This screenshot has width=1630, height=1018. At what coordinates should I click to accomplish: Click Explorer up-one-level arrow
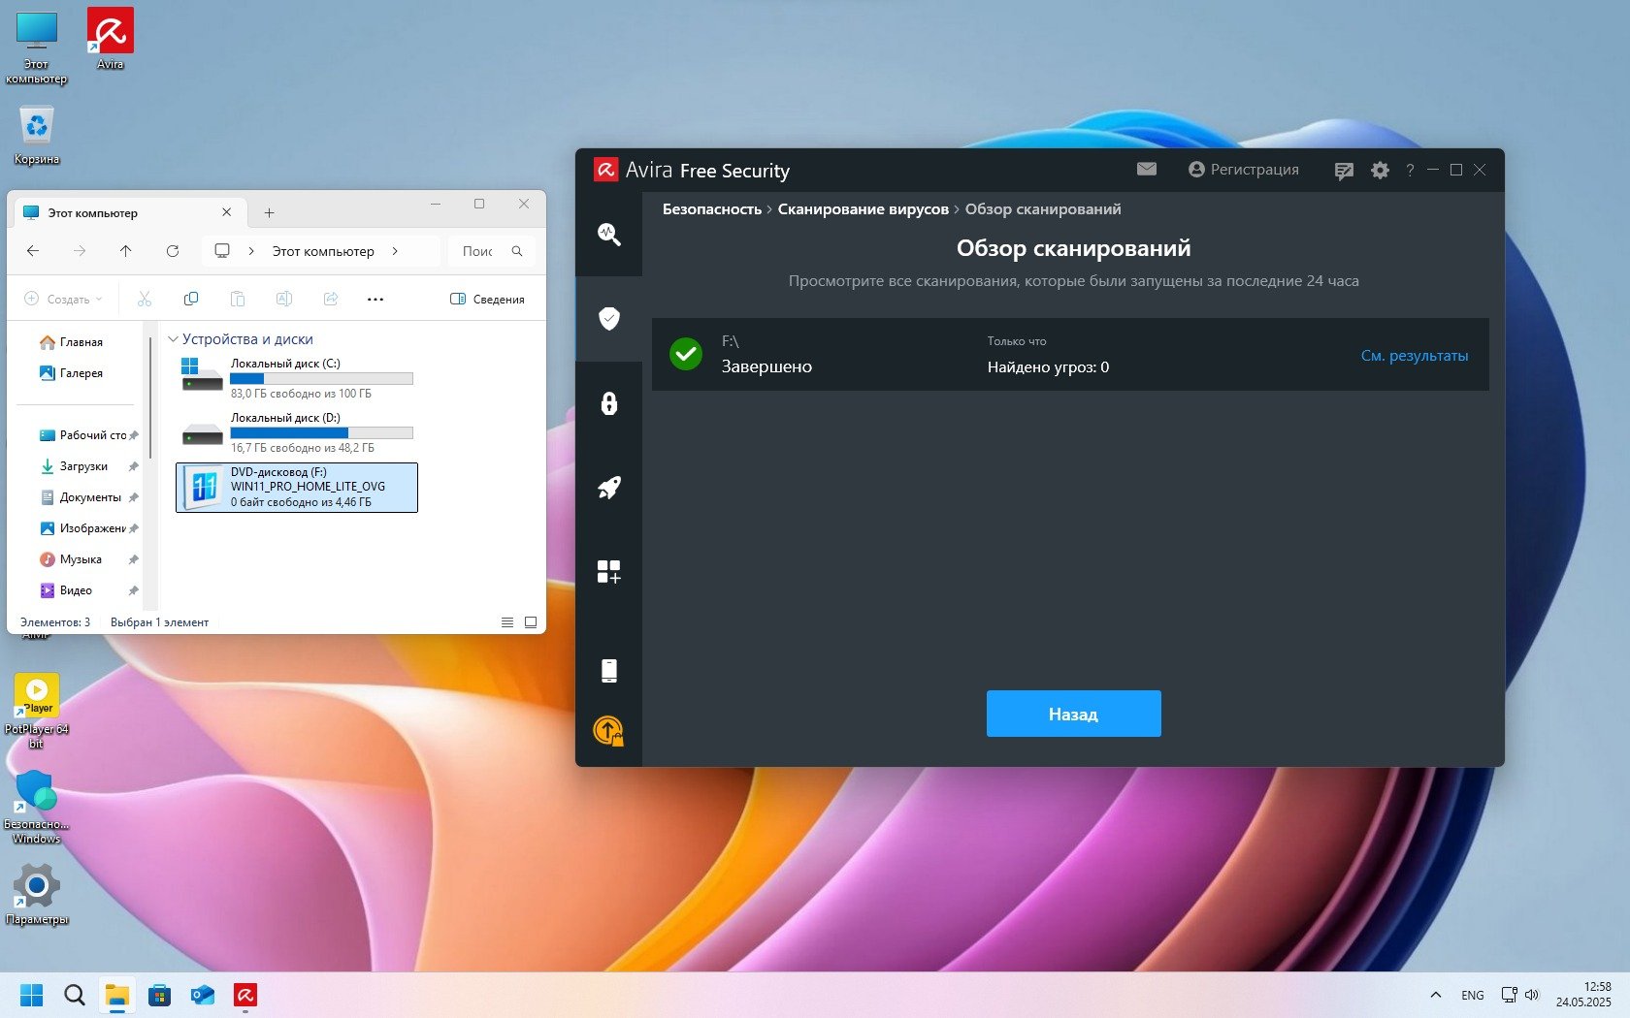tap(126, 251)
